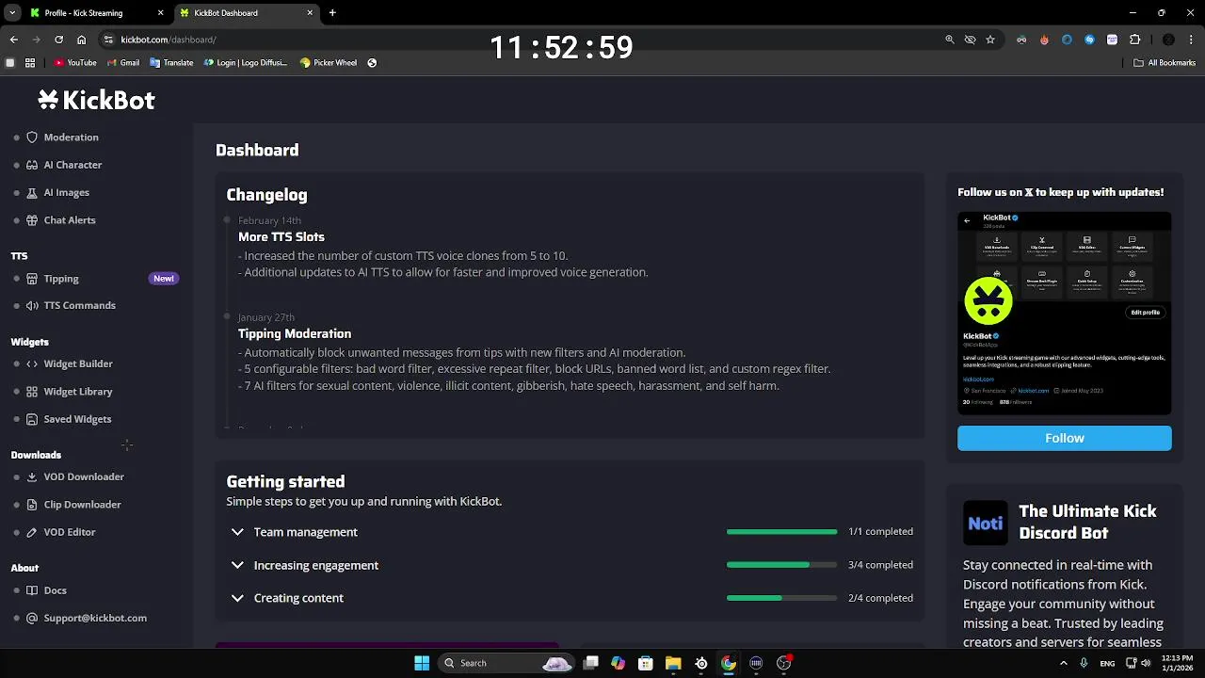Go to Chat Alerts page
The image size is (1205, 678).
pyautogui.click(x=70, y=220)
